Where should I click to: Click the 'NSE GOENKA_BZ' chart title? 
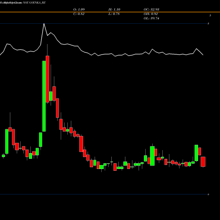tap(34, 3)
